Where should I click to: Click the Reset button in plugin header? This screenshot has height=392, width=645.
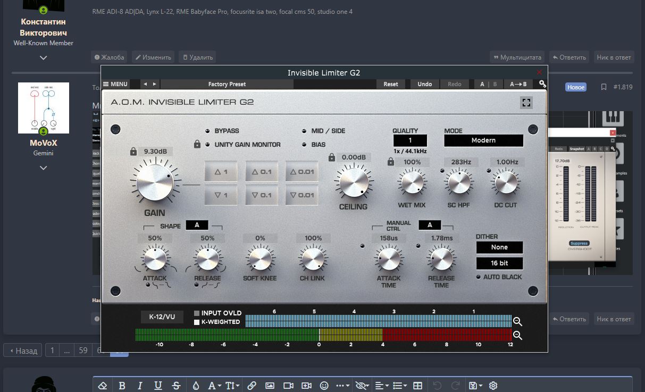pyautogui.click(x=391, y=84)
